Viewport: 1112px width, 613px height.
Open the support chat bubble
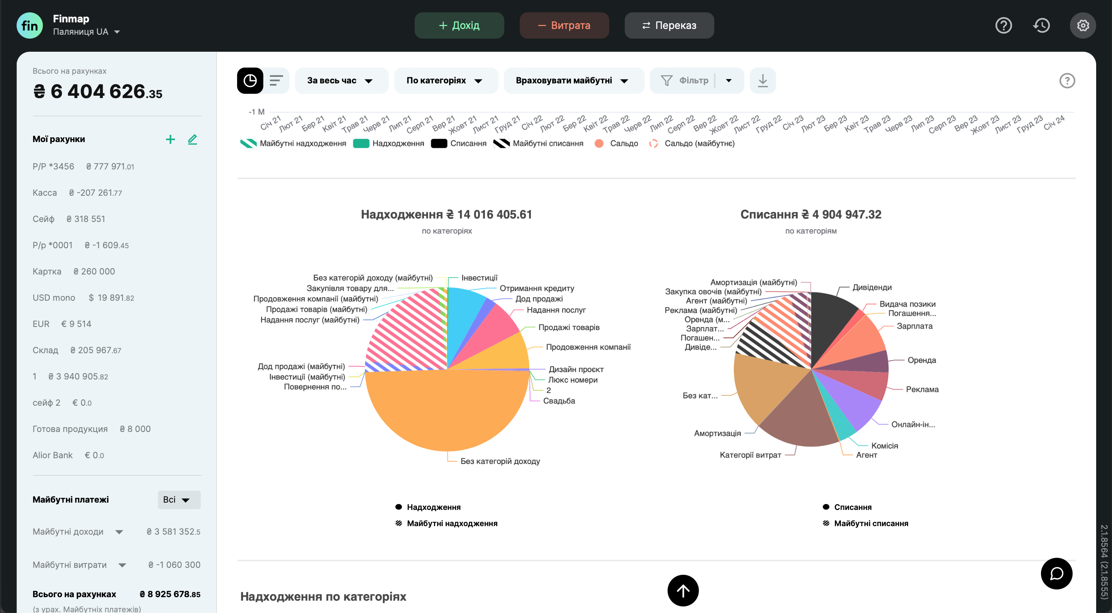click(x=1056, y=573)
